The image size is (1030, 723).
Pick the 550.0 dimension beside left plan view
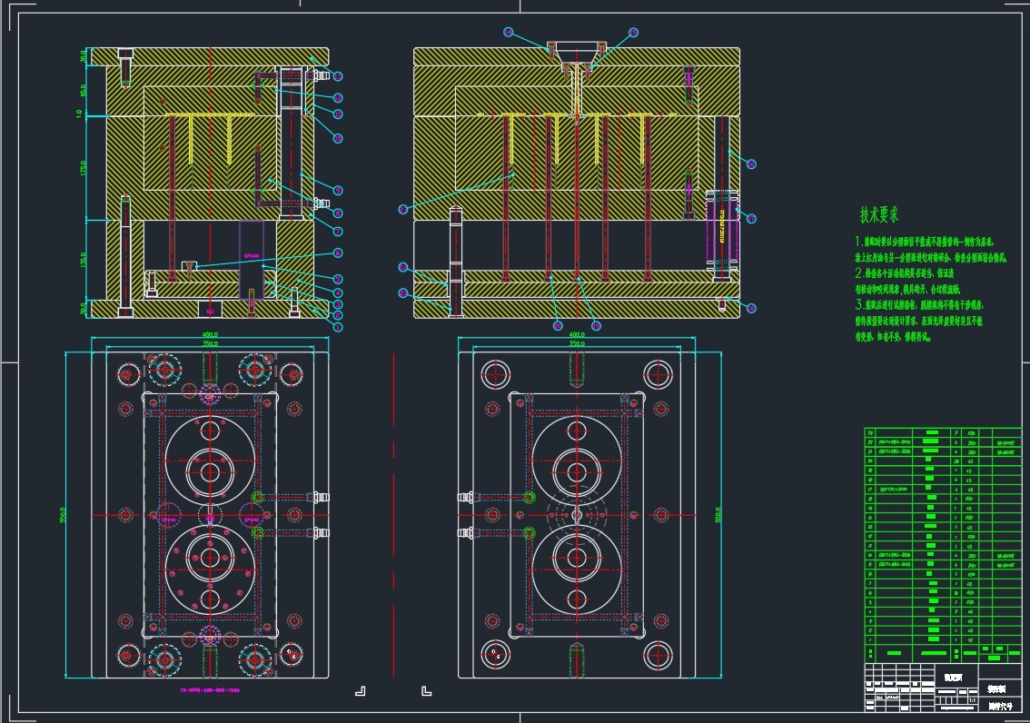click(x=63, y=515)
